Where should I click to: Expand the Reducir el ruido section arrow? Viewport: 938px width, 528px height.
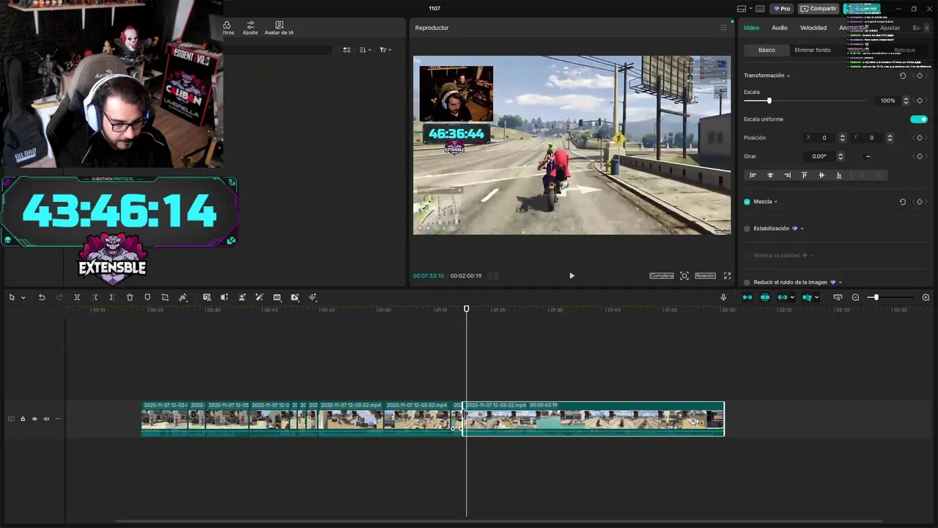pos(841,282)
